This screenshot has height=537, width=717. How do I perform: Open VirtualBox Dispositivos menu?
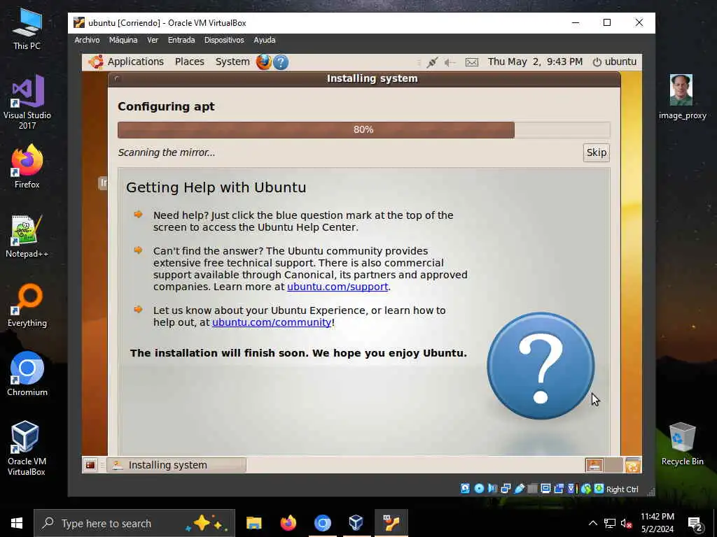tap(224, 40)
